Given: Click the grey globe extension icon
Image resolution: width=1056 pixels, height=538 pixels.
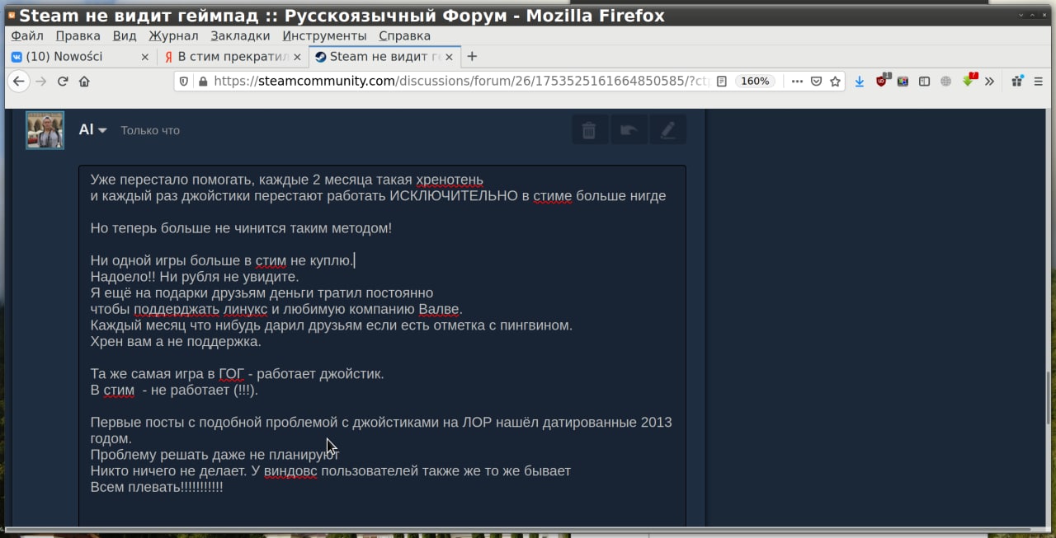Looking at the screenshot, I should tap(945, 82).
